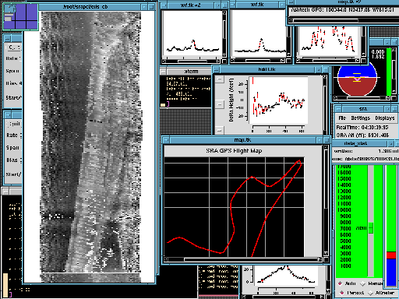Screen dimensions: 399x299
Task: Click the middle small button beside hdif.tk plot
Action: 220,104
